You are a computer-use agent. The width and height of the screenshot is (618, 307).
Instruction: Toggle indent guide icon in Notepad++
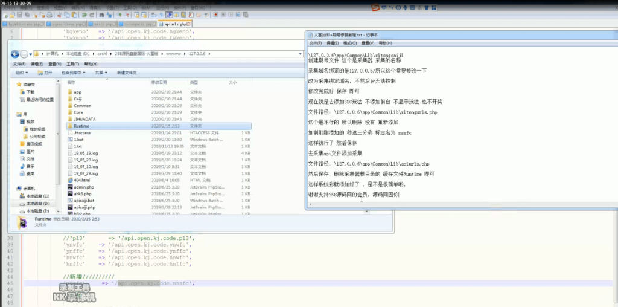tap(169, 15)
